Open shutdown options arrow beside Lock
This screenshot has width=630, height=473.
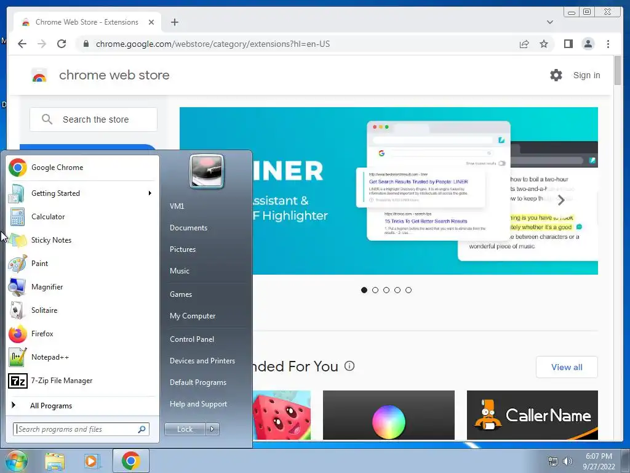(x=212, y=429)
